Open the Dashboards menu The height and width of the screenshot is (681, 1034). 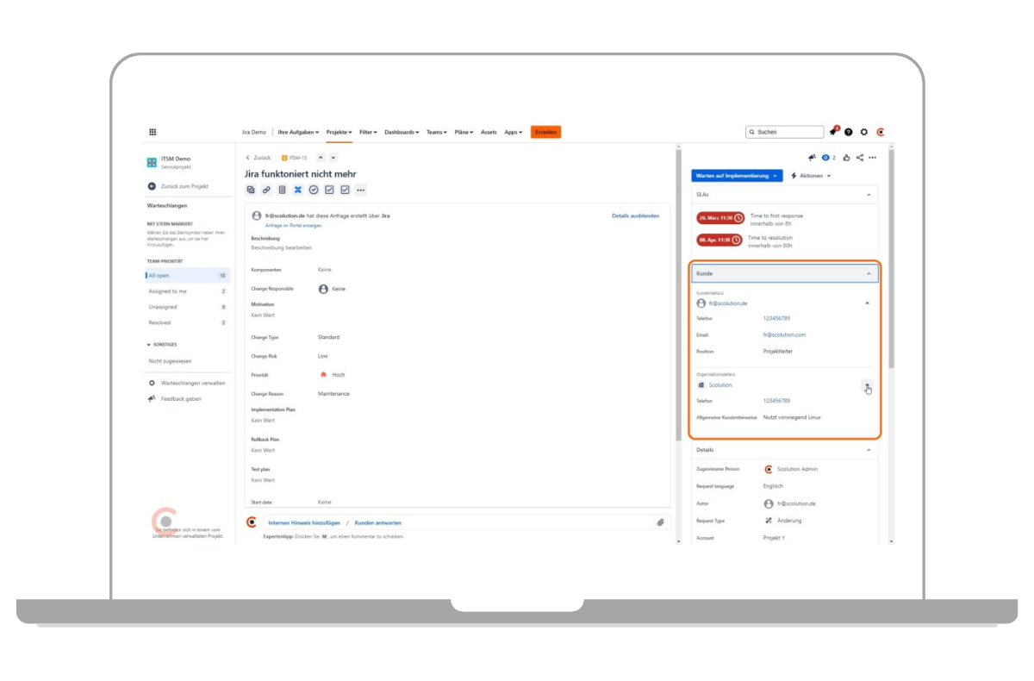point(402,132)
